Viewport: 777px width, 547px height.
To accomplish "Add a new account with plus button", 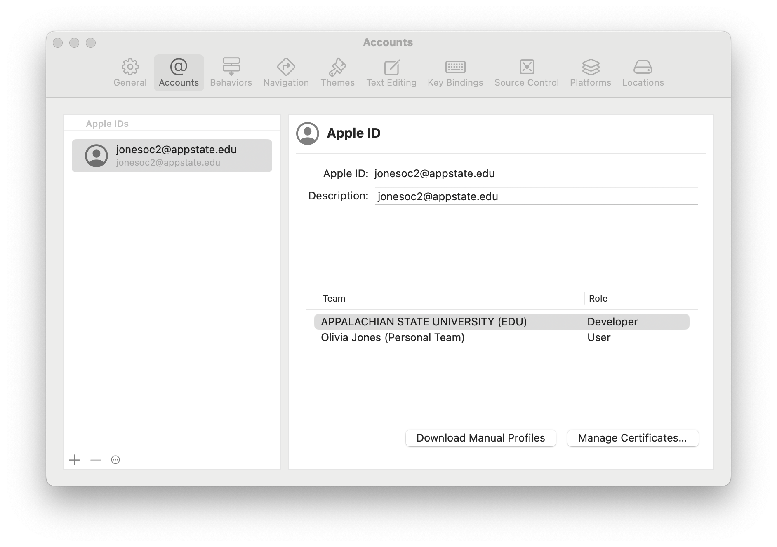I will tap(74, 460).
